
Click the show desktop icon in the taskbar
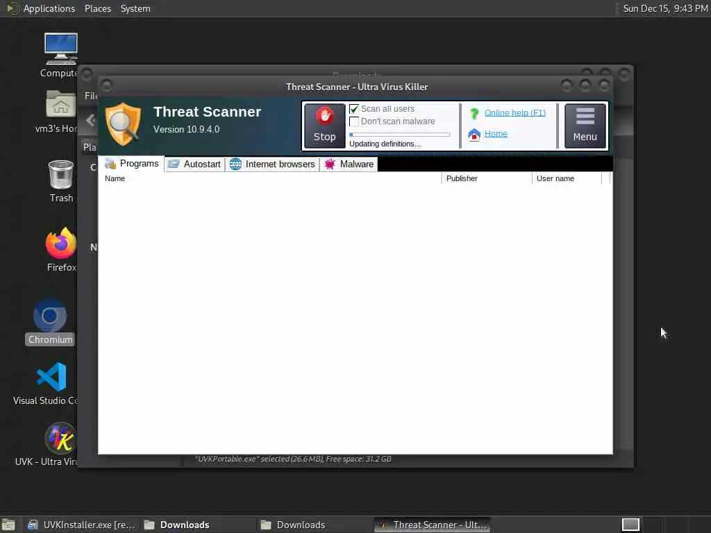click(x=8, y=525)
